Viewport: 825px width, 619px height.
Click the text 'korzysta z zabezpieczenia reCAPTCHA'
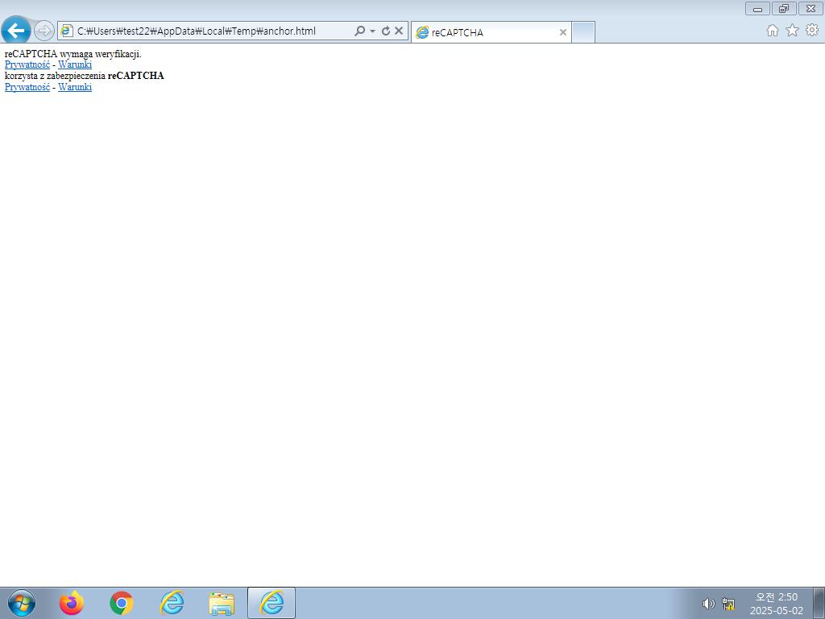coord(84,76)
